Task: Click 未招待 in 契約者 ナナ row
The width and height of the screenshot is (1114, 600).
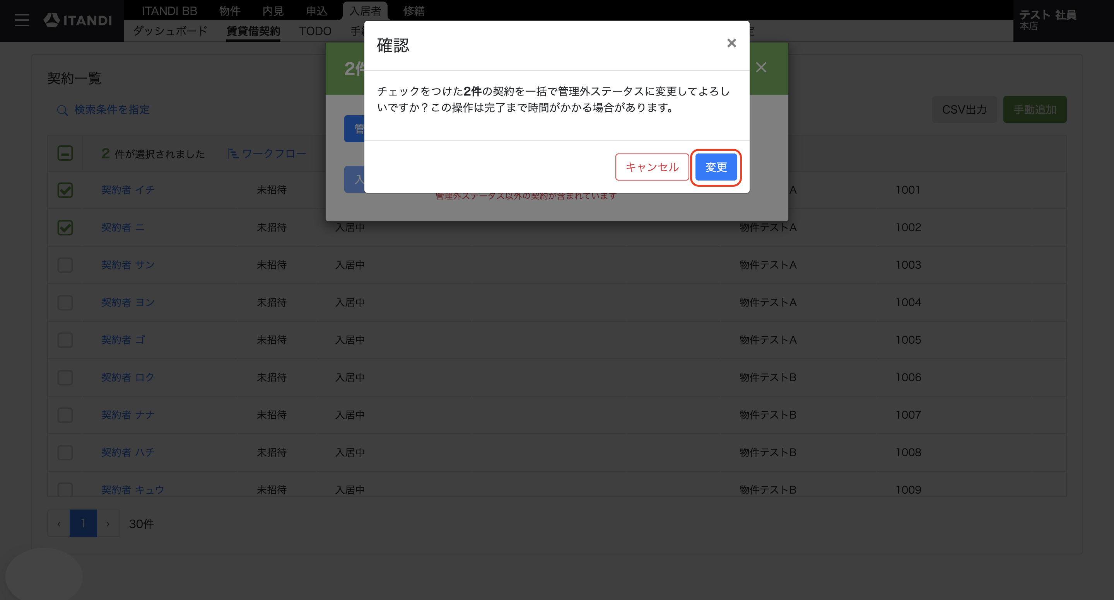Action: click(x=272, y=414)
